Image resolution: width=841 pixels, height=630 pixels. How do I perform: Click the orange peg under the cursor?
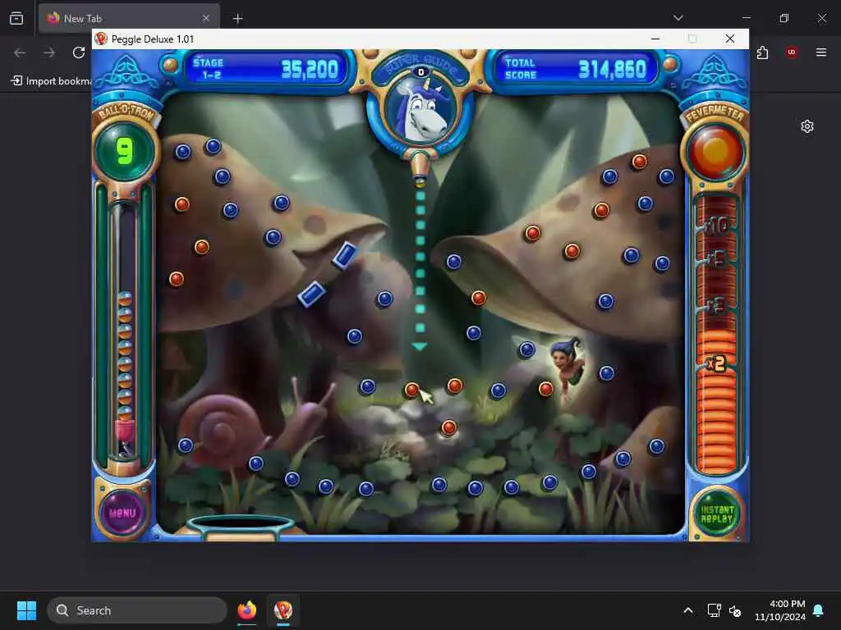click(x=412, y=390)
